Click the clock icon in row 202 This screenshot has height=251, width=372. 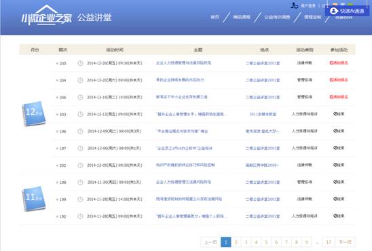click(80, 166)
